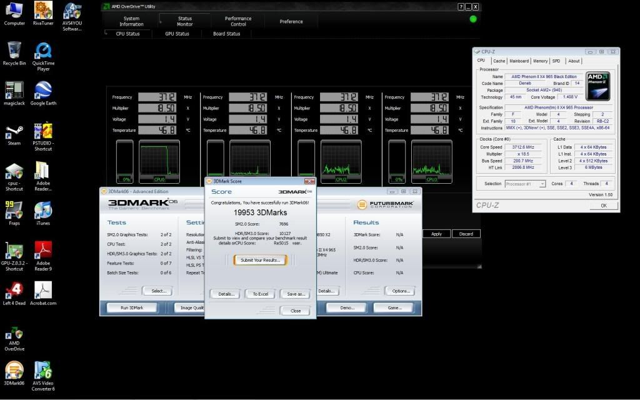Click the Apply button in AMD OverDrive
Viewport: 640px width, 400px height.
point(436,234)
